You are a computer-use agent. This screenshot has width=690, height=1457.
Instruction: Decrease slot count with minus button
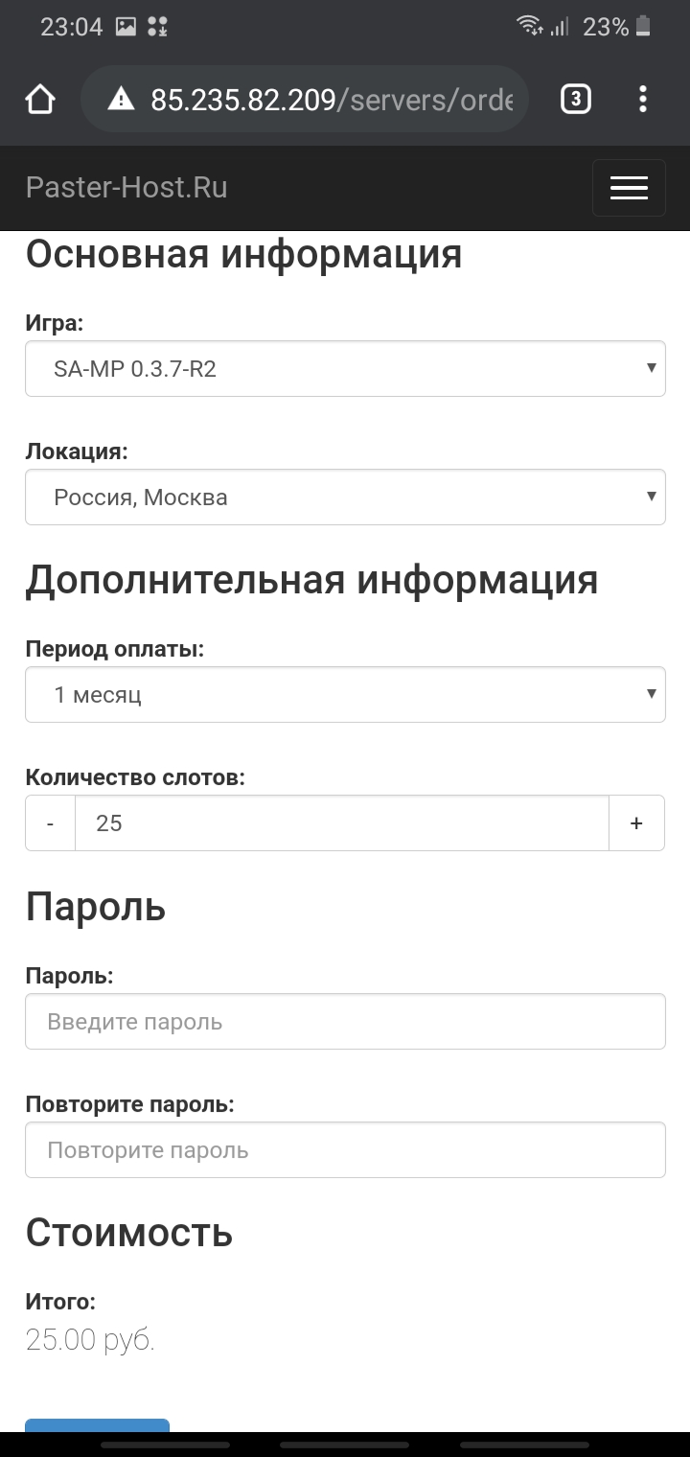pos(50,822)
